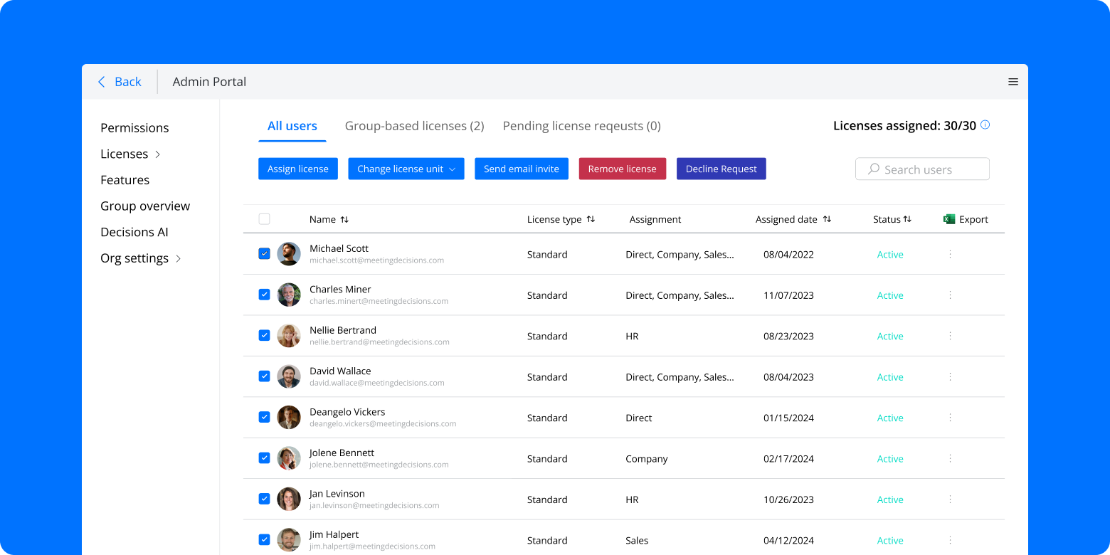Open the Pending license requests tab
The height and width of the screenshot is (555, 1110).
(x=581, y=125)
